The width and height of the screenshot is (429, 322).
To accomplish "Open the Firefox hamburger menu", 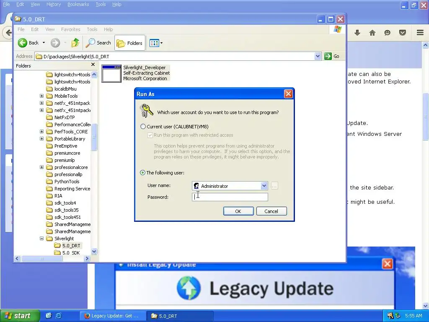I will click(420, 33).
